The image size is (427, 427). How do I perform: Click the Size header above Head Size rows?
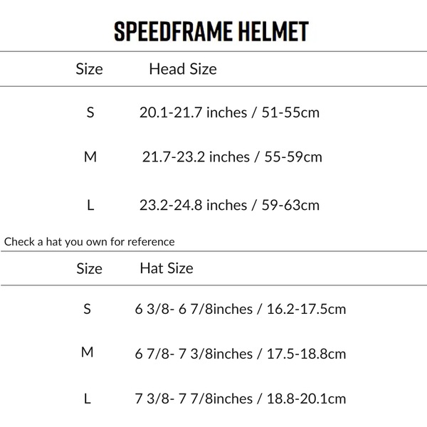pyautogui.click(x=89, y=69)
